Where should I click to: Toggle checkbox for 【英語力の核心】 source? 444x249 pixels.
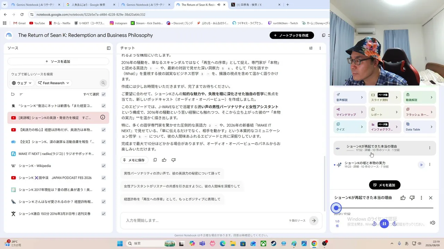pyautogui.click(x=103, y=130)
